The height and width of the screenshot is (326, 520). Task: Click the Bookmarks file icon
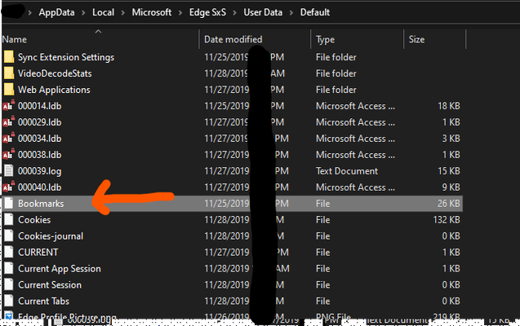[9, 203]
